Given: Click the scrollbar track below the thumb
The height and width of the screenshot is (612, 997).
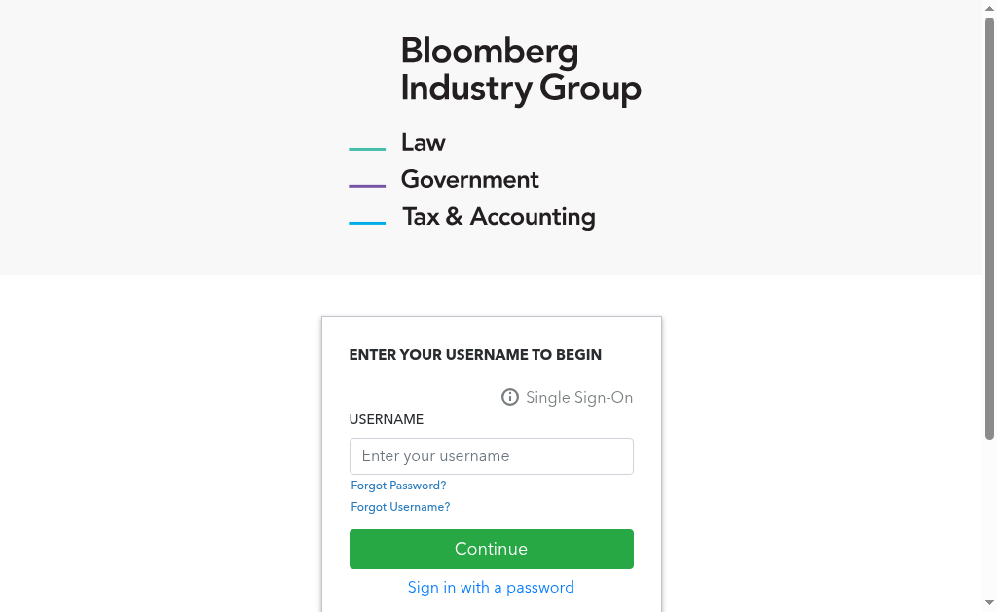Looking at the screenshot, I should coord(989,518).
